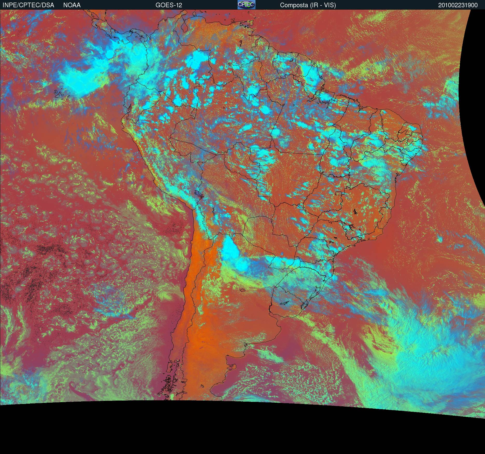The width and height of the screenshot is (485, 454).
Task: Click the 'INPE/CPTEC/DSA' header text
Action: tap(28, 5)
